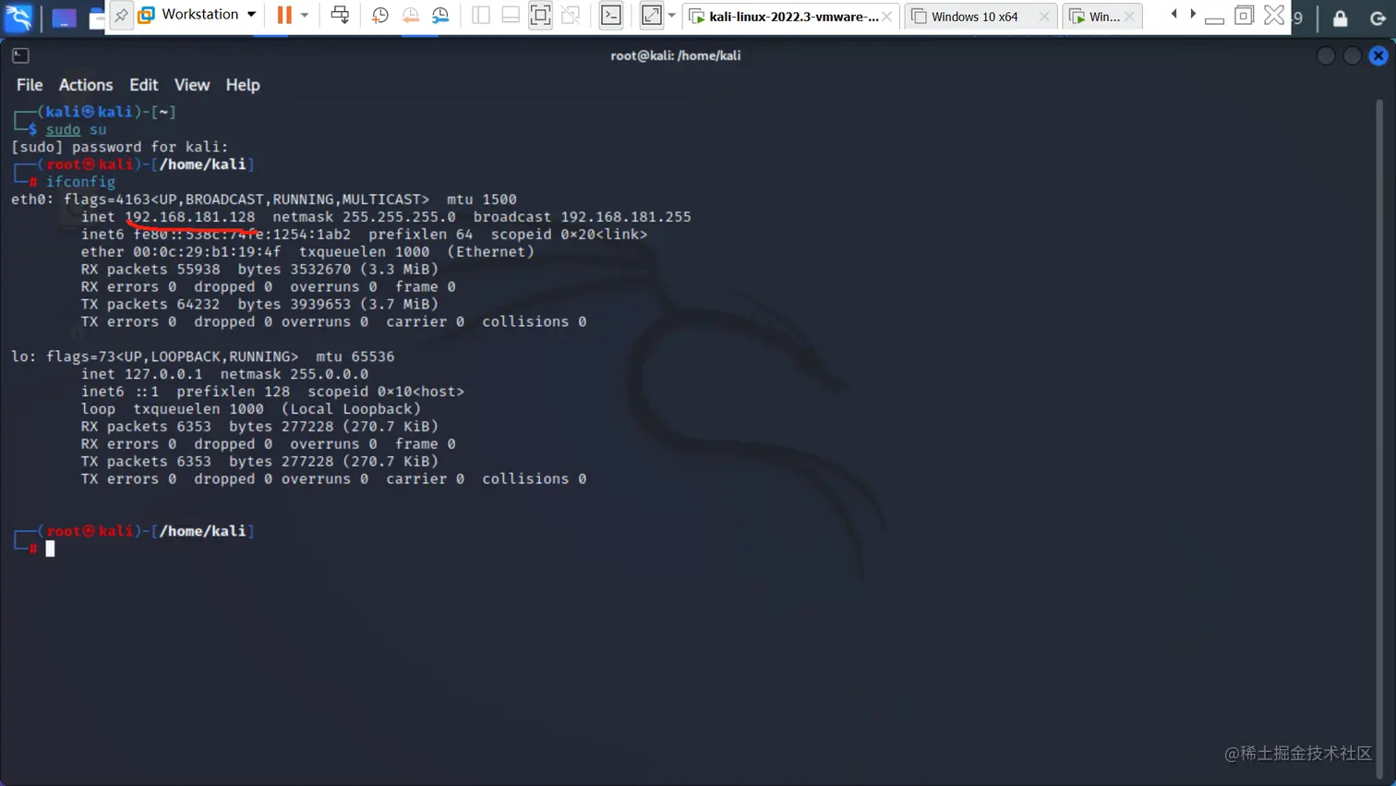Pause the virtual machine

pos(284,15)
